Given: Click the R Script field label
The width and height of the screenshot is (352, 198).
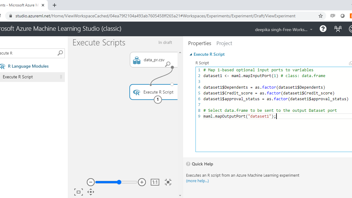Looking at the screenshot, I should click(202, 63).
